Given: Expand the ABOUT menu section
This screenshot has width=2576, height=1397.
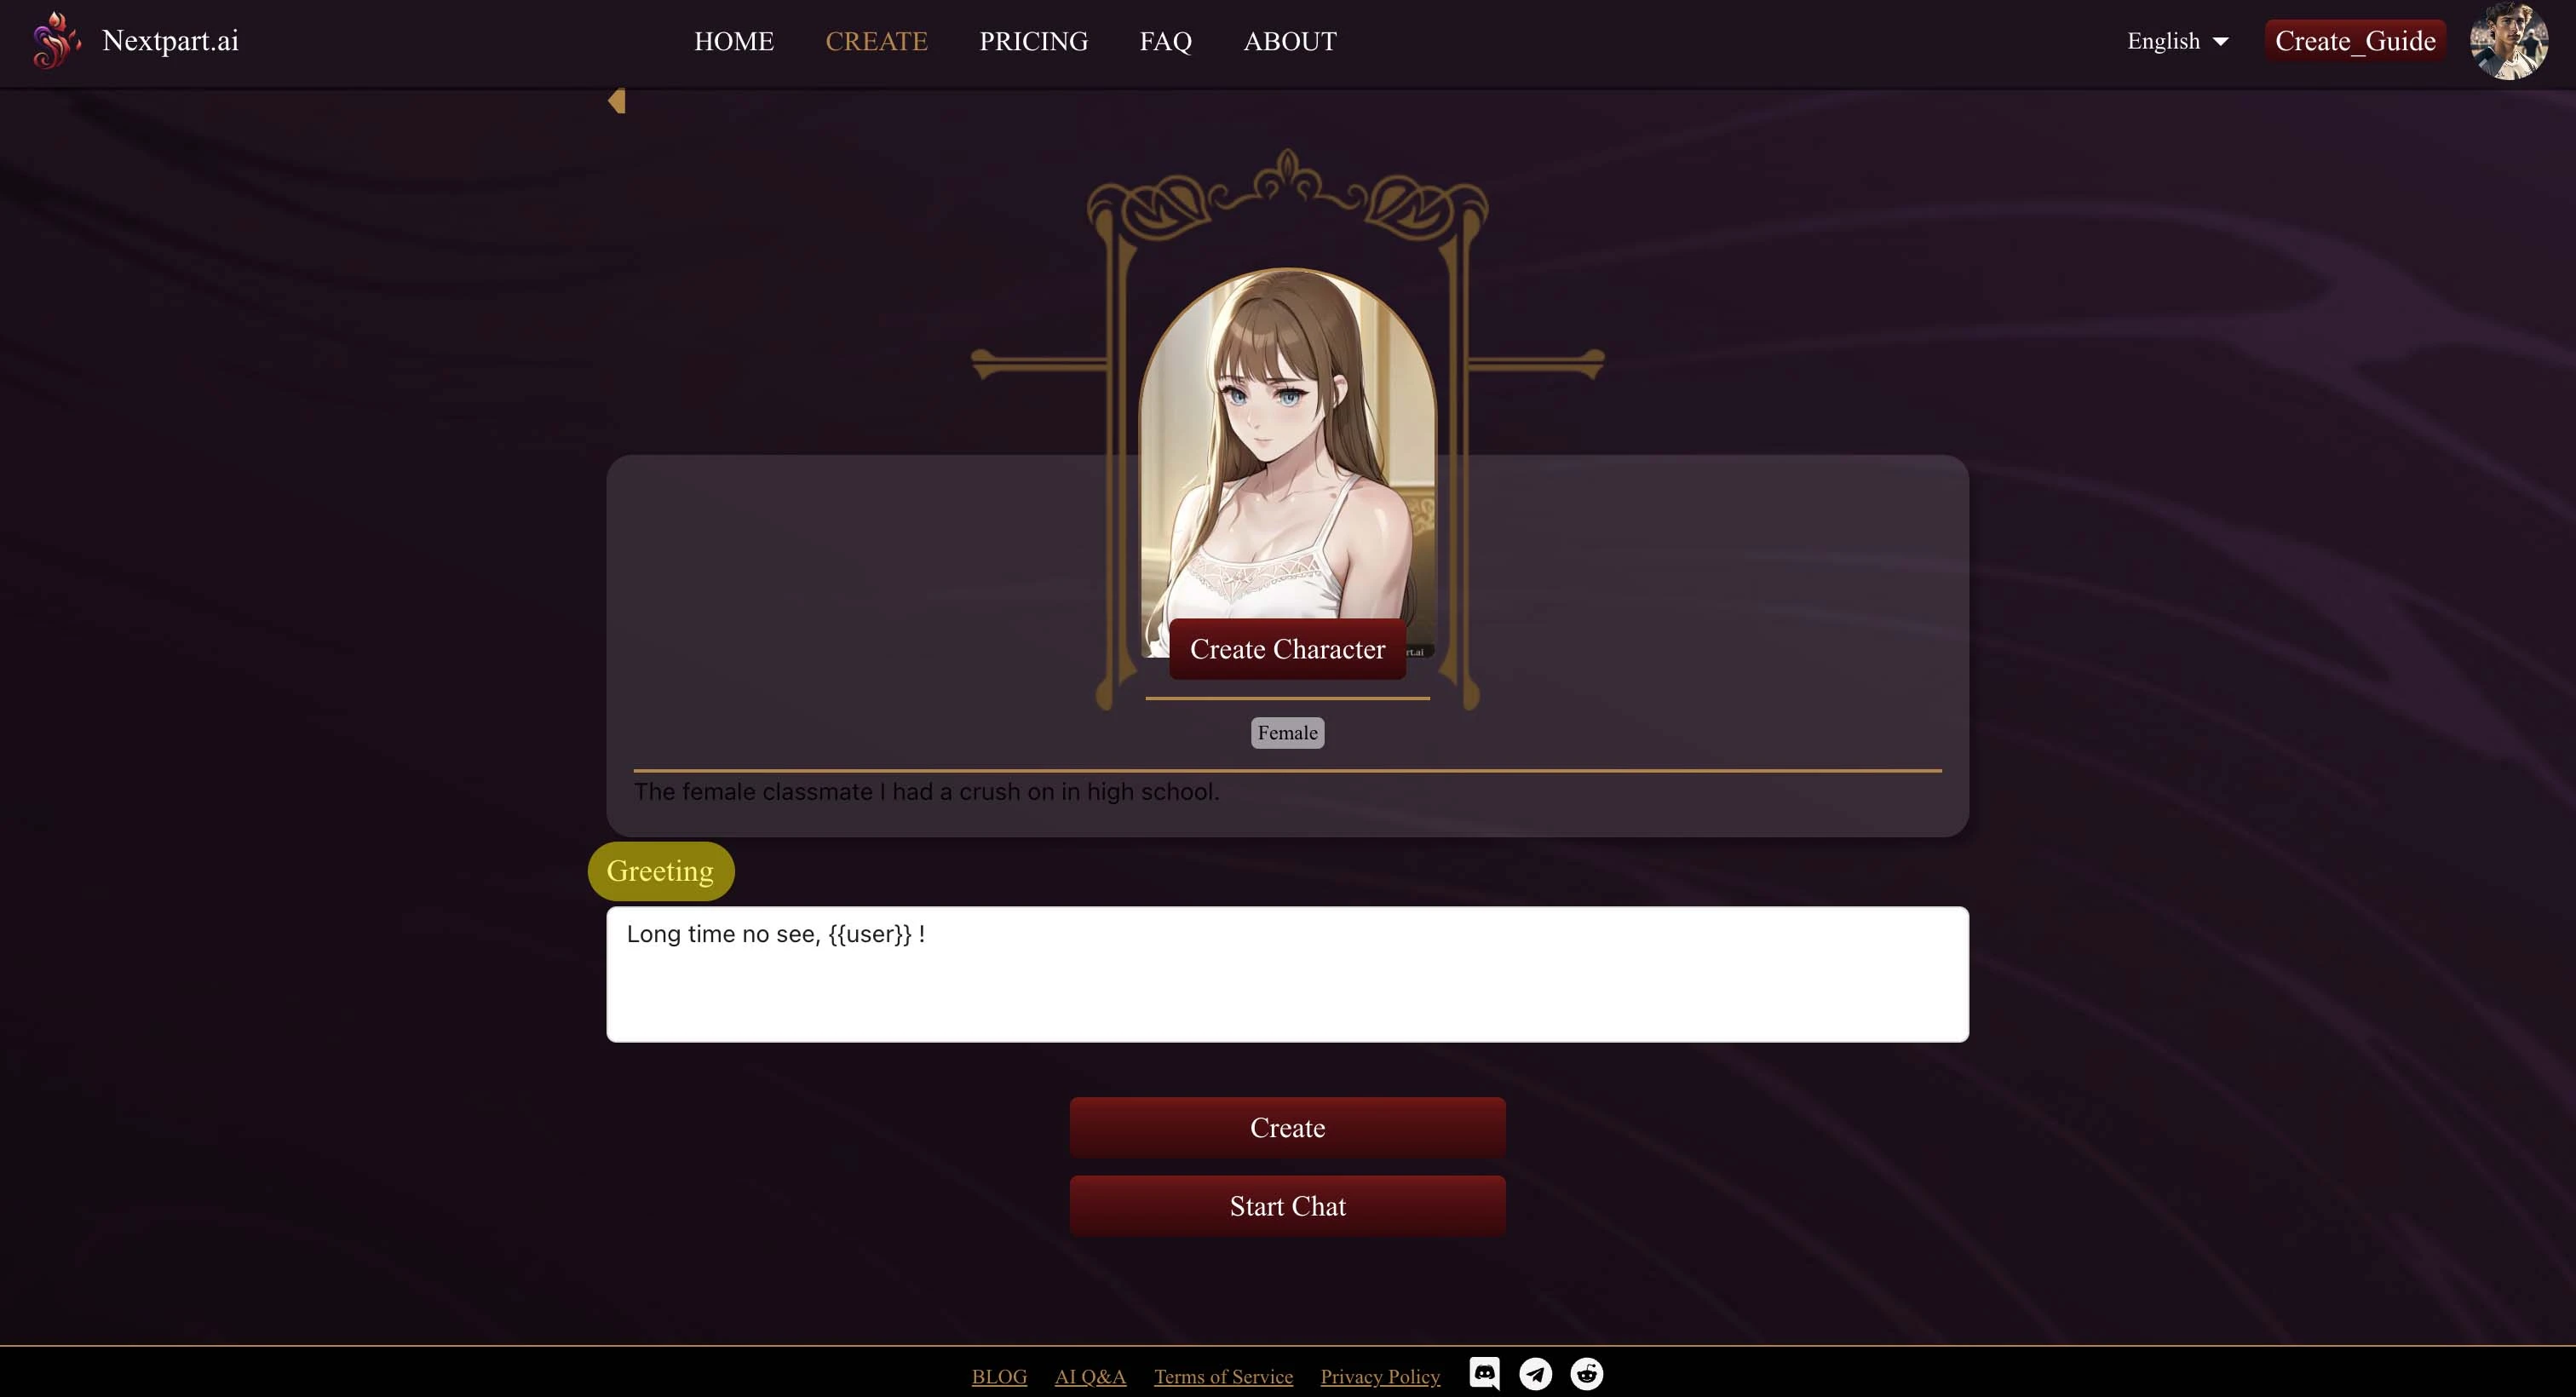Looking at the screenshot, I should [1290, 41].
